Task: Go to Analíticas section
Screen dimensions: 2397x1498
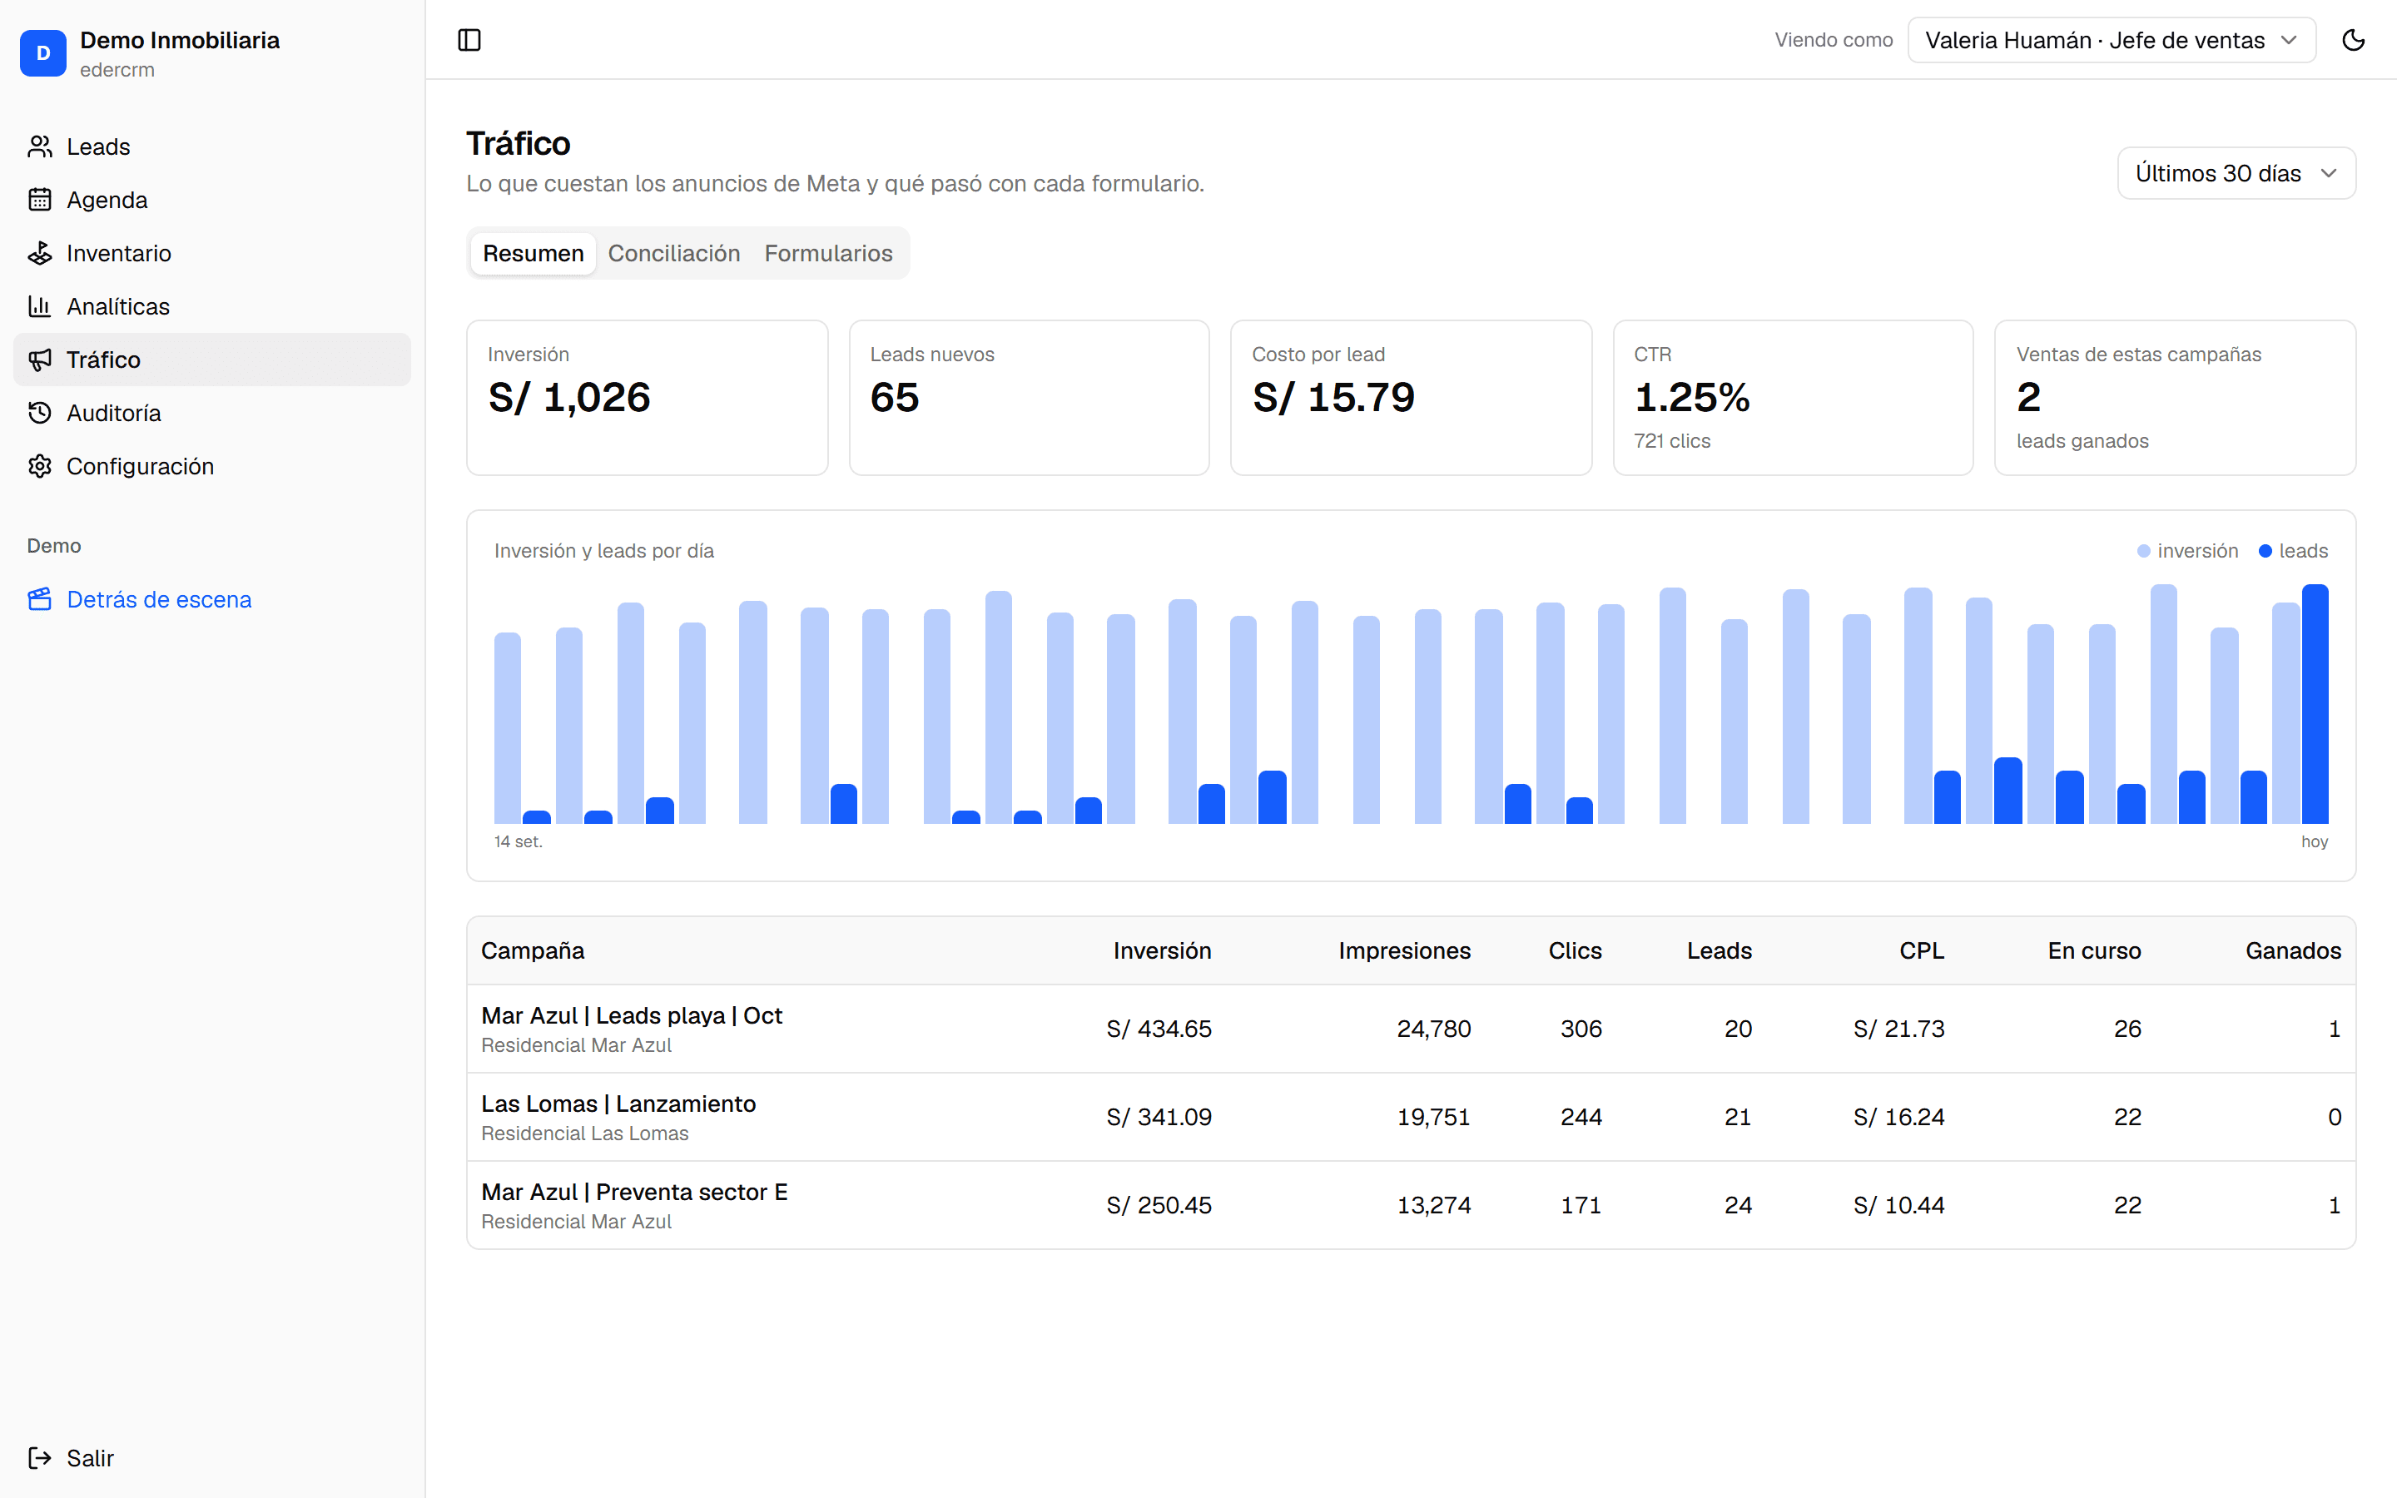Action: [x=212, y=306]
